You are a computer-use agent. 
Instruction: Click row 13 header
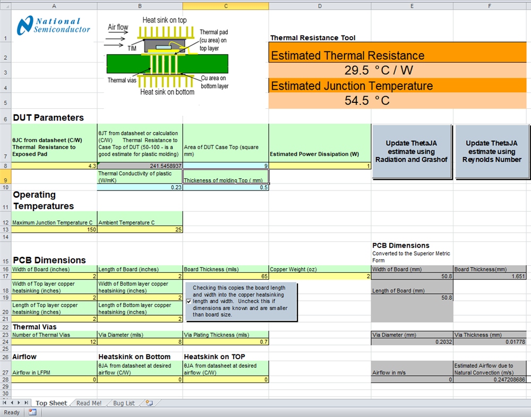pyautogui.click(x=5, y=230)
